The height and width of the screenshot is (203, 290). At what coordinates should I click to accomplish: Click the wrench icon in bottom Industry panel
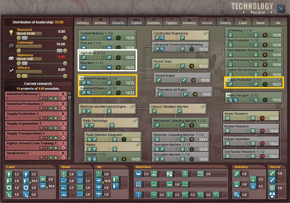237,174
